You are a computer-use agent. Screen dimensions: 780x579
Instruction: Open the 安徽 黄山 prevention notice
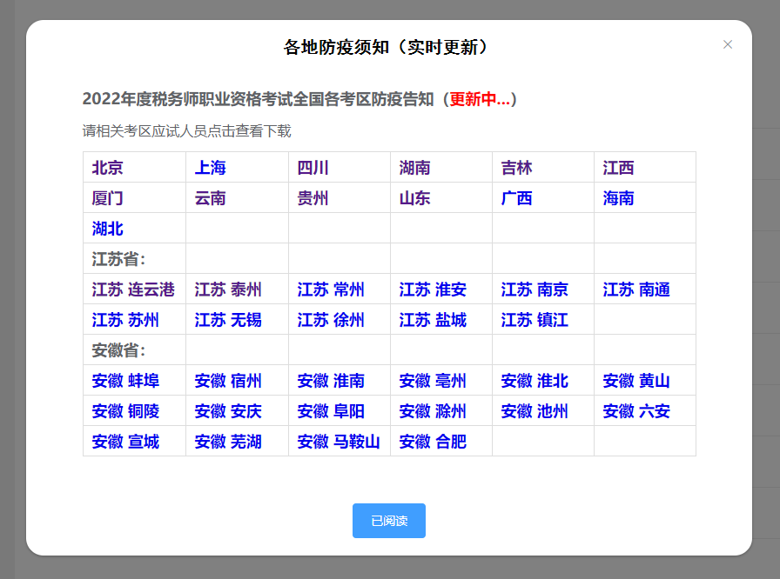(635, 381)
